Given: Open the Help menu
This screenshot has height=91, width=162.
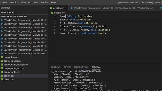Looking at the screenshot, I should [53, 3].
